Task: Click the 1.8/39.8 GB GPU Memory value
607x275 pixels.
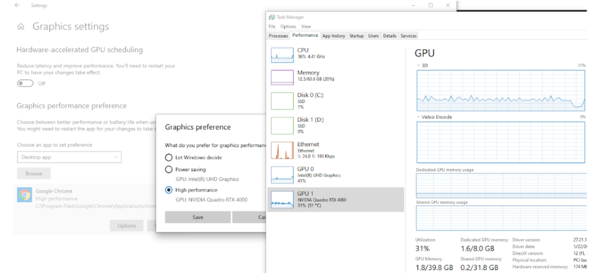Action: (x=434, y=268)
